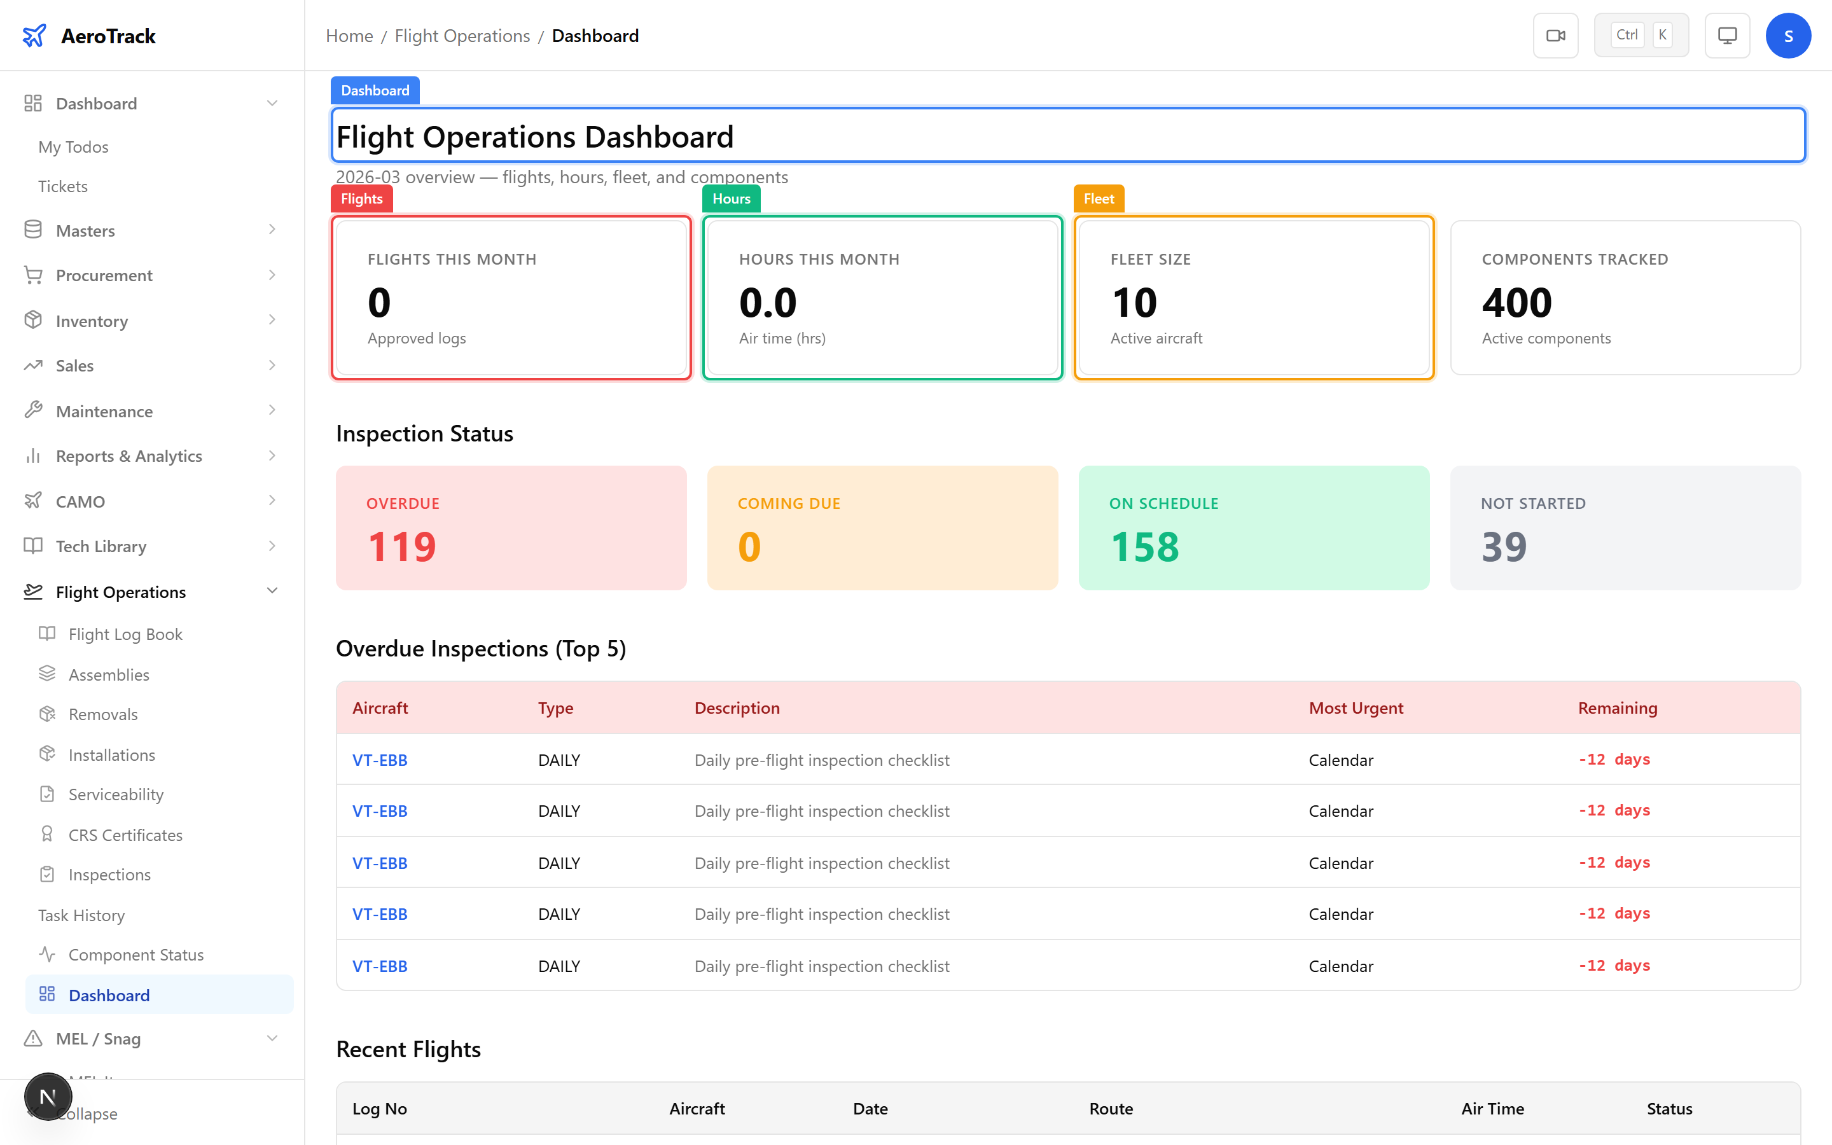Select My Todos in the sidebar

coord(73,146)
